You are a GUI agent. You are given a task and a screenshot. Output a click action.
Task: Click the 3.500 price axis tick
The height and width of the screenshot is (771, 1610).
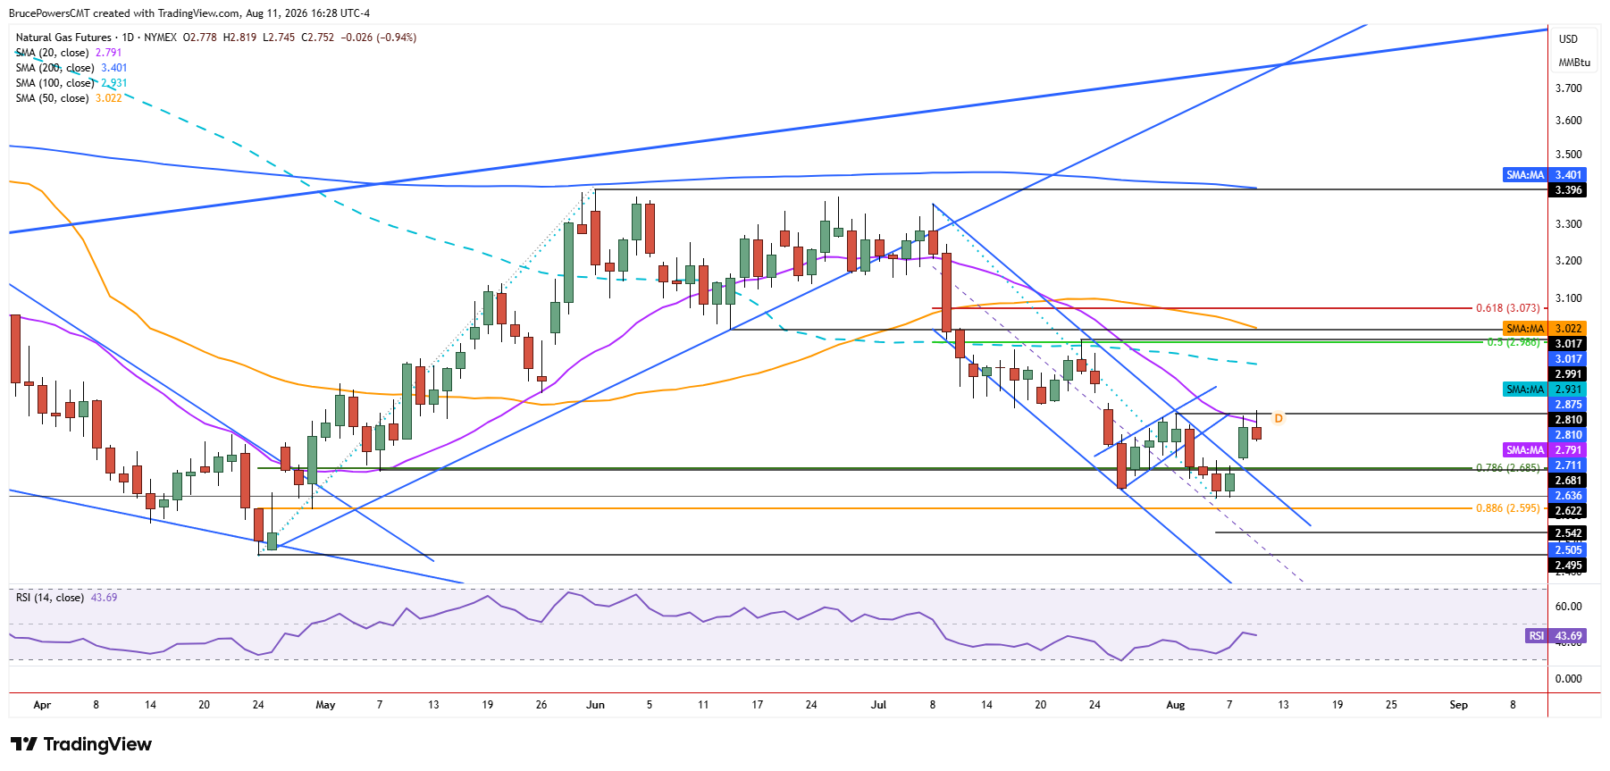pos(1568,155)
